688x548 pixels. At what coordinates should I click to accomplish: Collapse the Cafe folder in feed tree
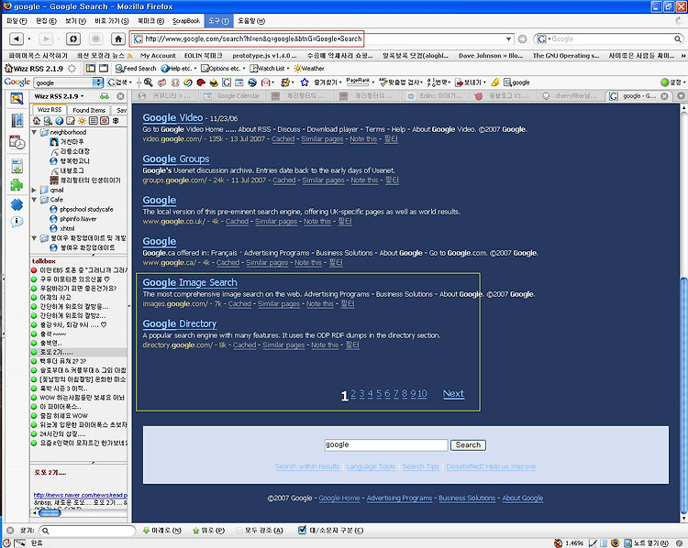tap(34, 200)
